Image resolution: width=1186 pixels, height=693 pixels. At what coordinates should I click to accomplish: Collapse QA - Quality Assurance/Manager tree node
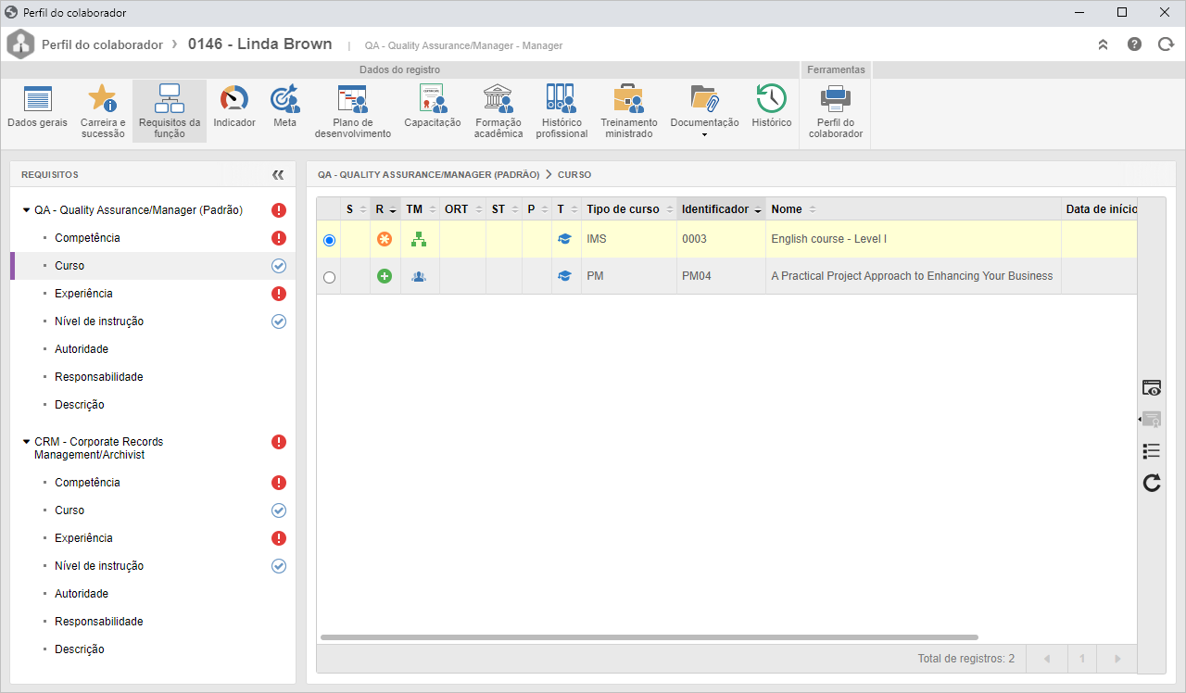click(26, 210)
